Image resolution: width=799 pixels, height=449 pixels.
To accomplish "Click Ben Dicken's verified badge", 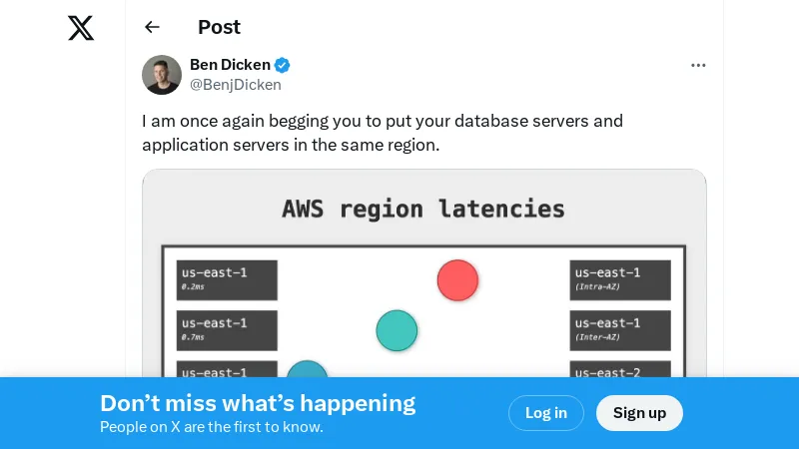I will (x=283, y=65).
